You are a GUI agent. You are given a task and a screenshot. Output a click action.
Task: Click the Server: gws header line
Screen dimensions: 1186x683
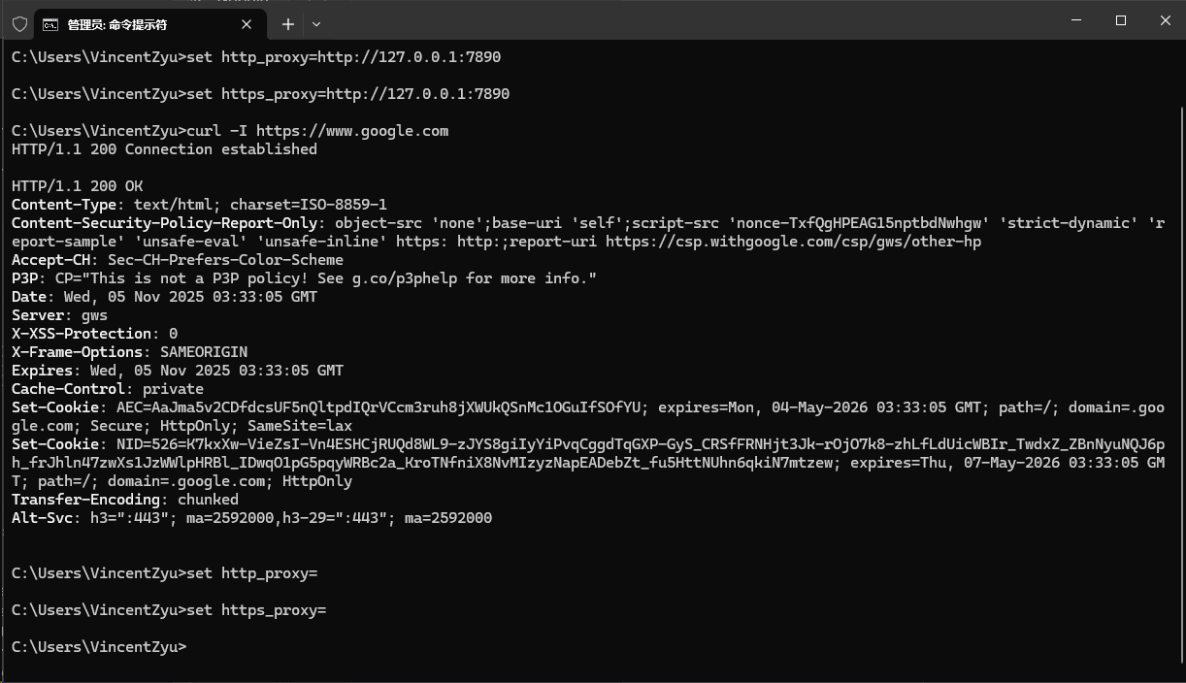click(56, 314)
